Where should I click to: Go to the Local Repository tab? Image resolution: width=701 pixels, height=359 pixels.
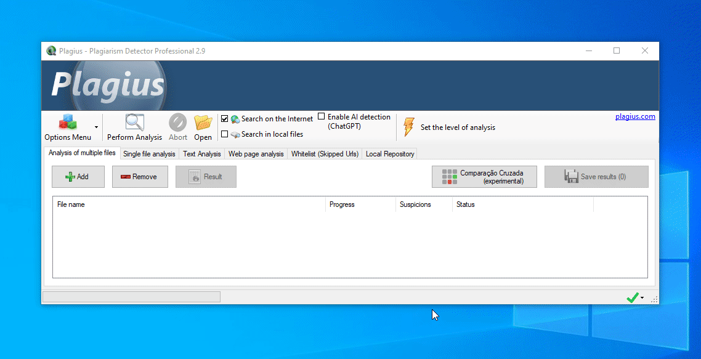(390, 154)
